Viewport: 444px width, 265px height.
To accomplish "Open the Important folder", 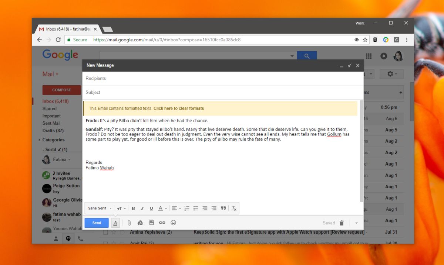I will (x=51, y=116).
